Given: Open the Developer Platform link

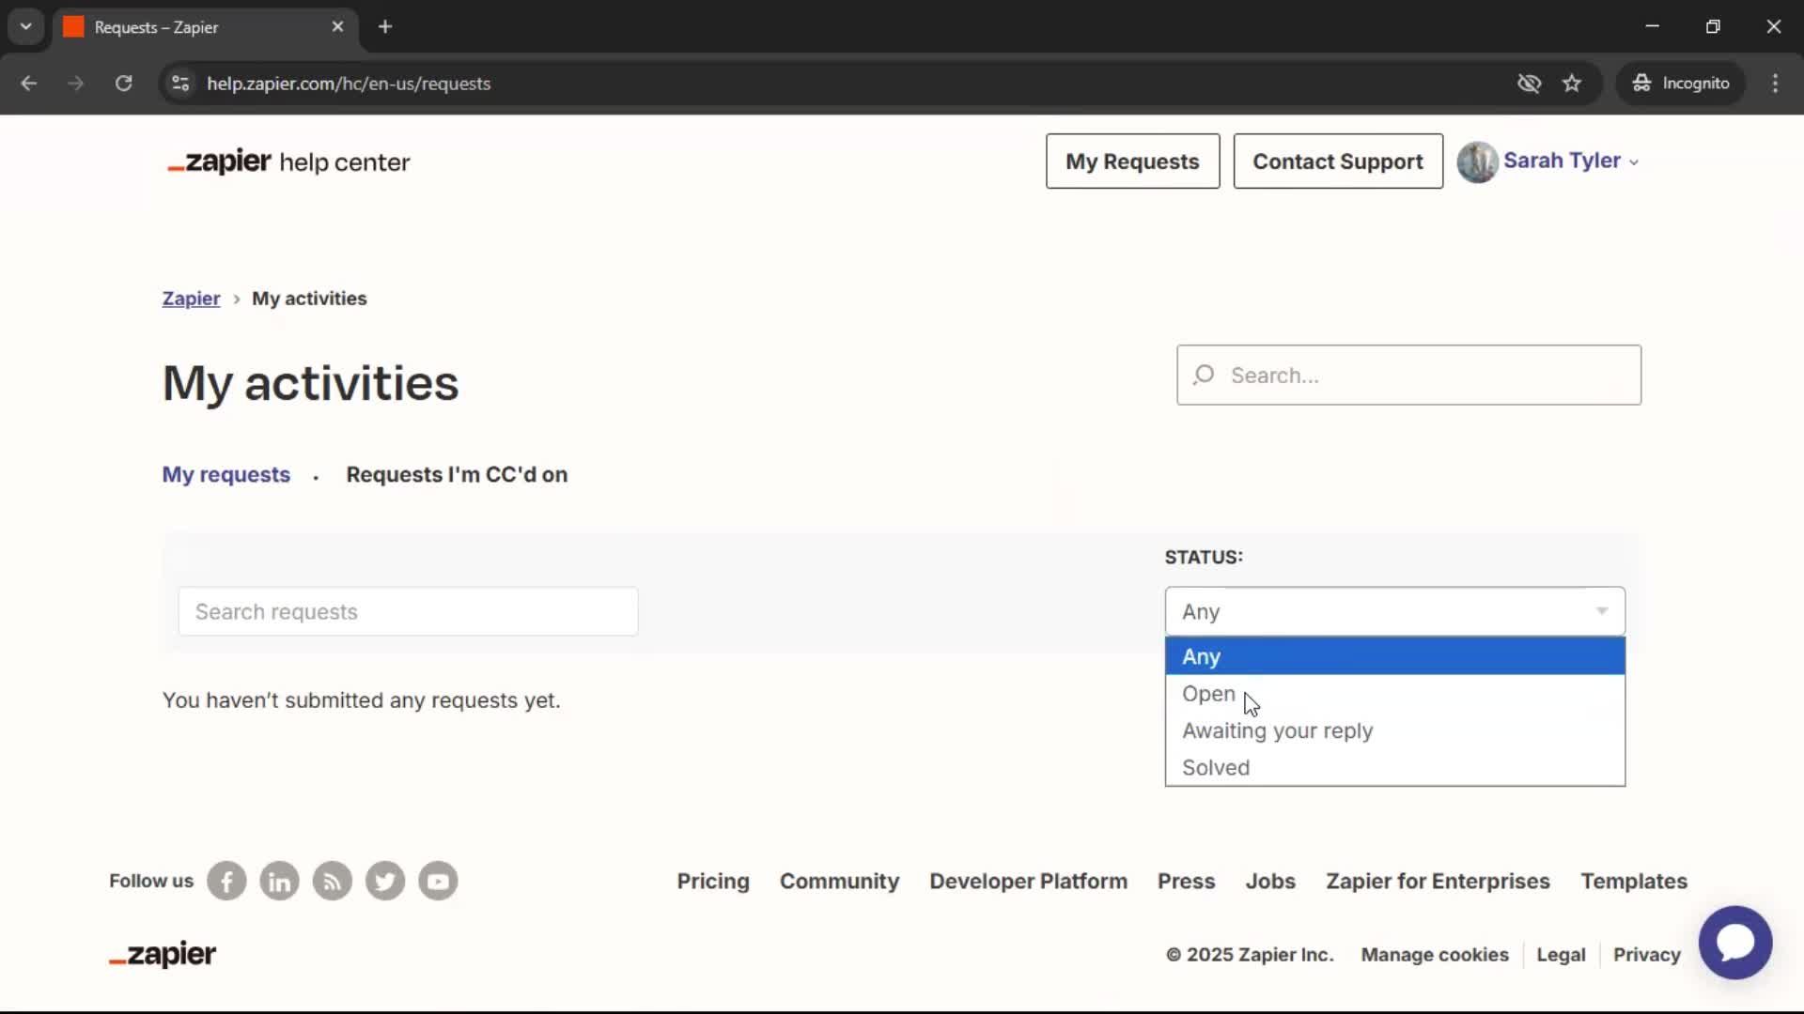Looking at the screenshot, I should [x=1028, y=881].
